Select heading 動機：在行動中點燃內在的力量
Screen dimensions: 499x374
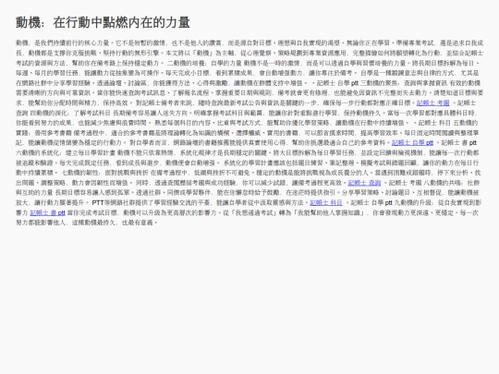click(x=103, y=22)
